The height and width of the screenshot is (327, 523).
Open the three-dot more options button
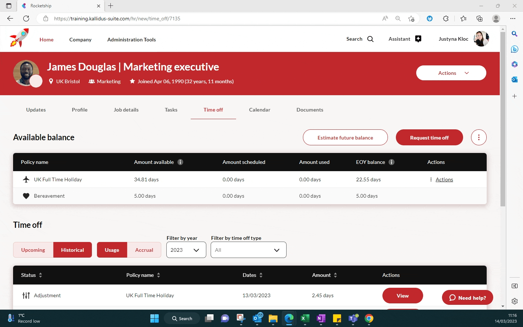[x=478, y=137]
